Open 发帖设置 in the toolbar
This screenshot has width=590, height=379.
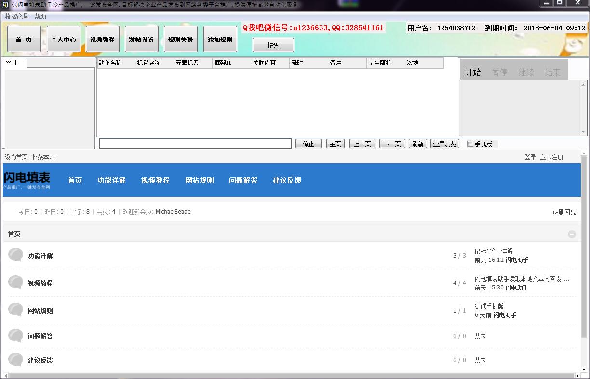click(141, 39)
